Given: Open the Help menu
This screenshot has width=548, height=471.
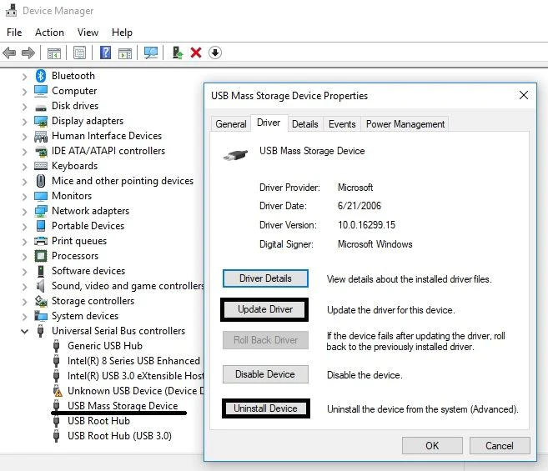Looking at the screenshot, I should (122, 33).
